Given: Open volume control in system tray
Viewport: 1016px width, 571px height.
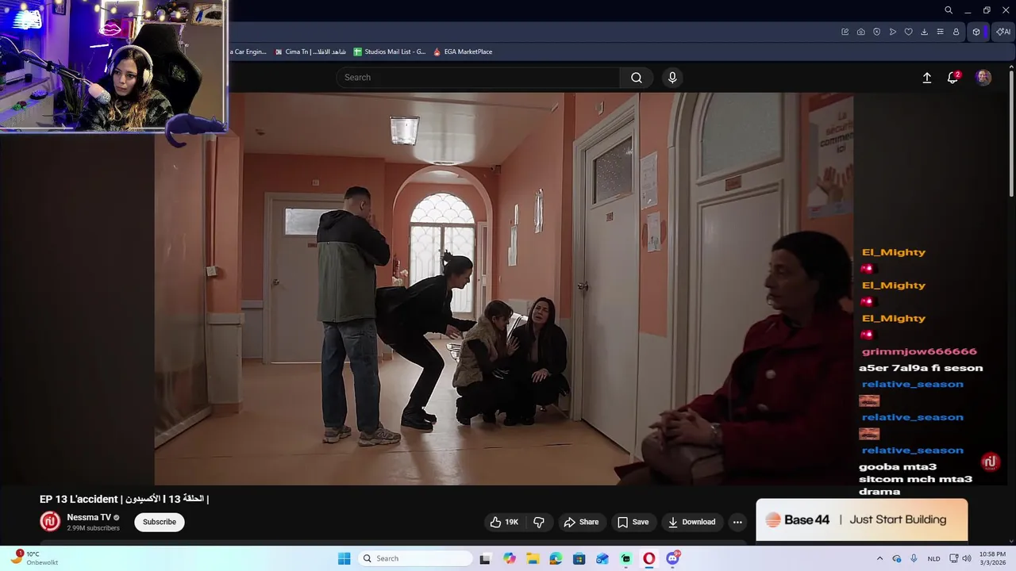Looking at the screenshot, I should coord(967,558).
